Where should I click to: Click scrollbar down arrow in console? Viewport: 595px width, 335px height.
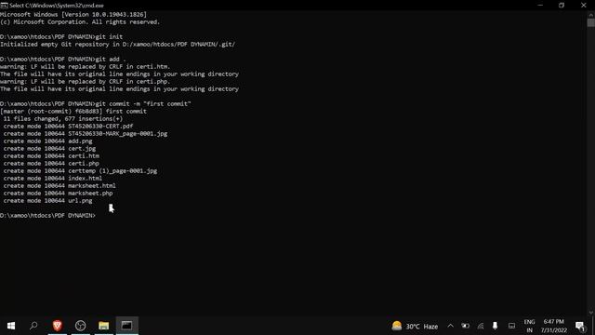point(591,313)
